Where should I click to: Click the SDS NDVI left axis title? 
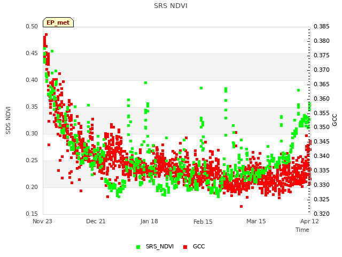pyautogui.click(x=9, y=120)
